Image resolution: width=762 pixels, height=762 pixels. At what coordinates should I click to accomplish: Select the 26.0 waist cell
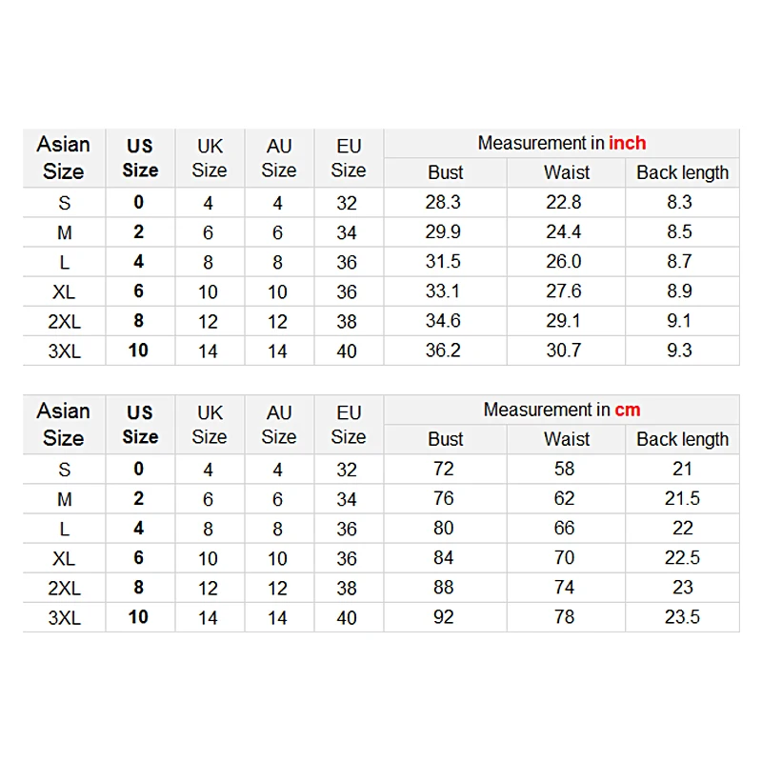tap(564, 261)
